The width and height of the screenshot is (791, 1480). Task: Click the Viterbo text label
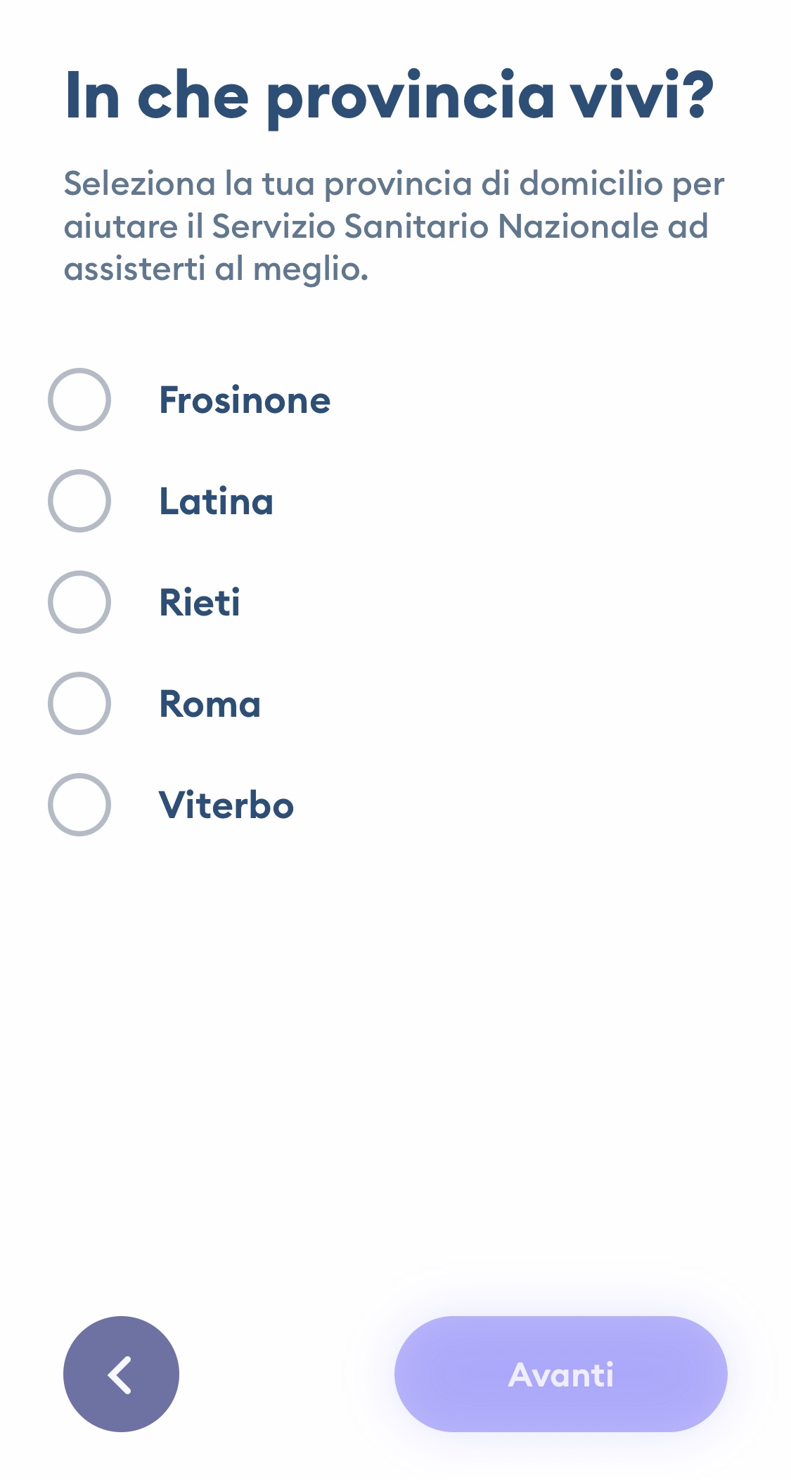(x=226, y=805)
